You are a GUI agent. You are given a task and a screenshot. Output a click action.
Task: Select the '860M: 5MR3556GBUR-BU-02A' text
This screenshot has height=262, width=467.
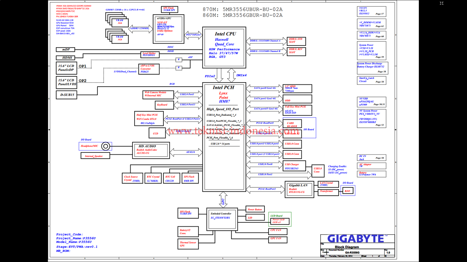pos(243,15)
